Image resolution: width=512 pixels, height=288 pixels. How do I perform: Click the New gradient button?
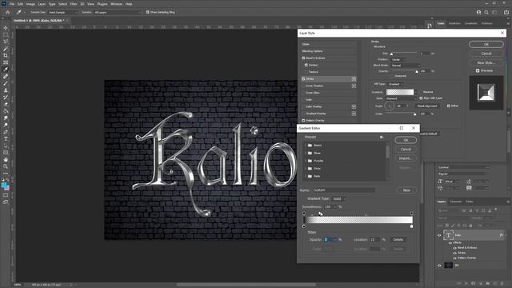tap(406, 190)
